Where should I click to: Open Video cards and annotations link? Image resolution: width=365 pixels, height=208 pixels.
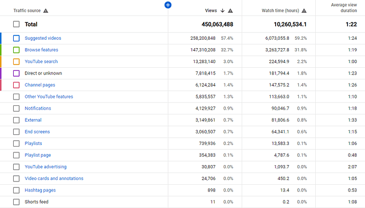coord(54,178)
